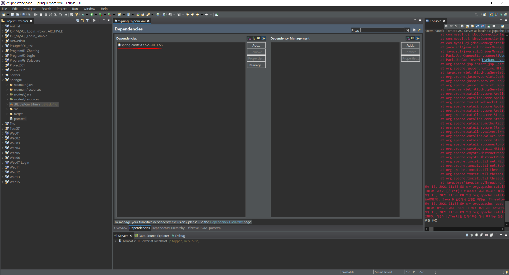Click Remove Launch X icon in Console

point(451,26)
